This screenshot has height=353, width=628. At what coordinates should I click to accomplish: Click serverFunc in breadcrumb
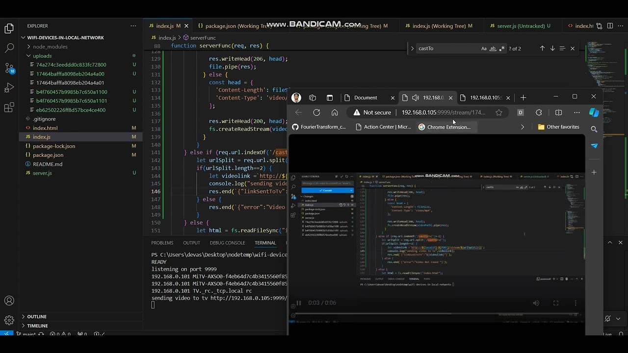pos(203,38)
